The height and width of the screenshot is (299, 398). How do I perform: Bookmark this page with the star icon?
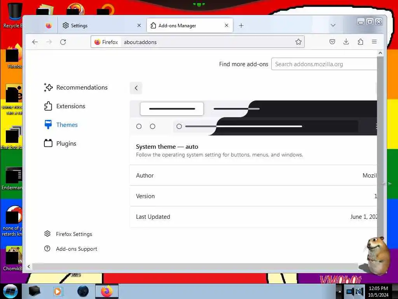click(298, 42)
